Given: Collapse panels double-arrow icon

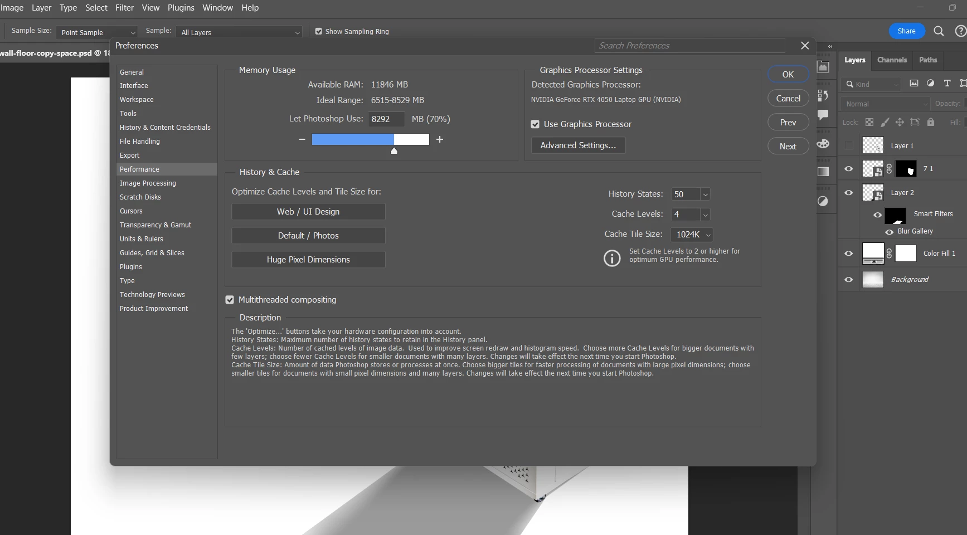Looking at the screenshot, I should coord(830,46).
